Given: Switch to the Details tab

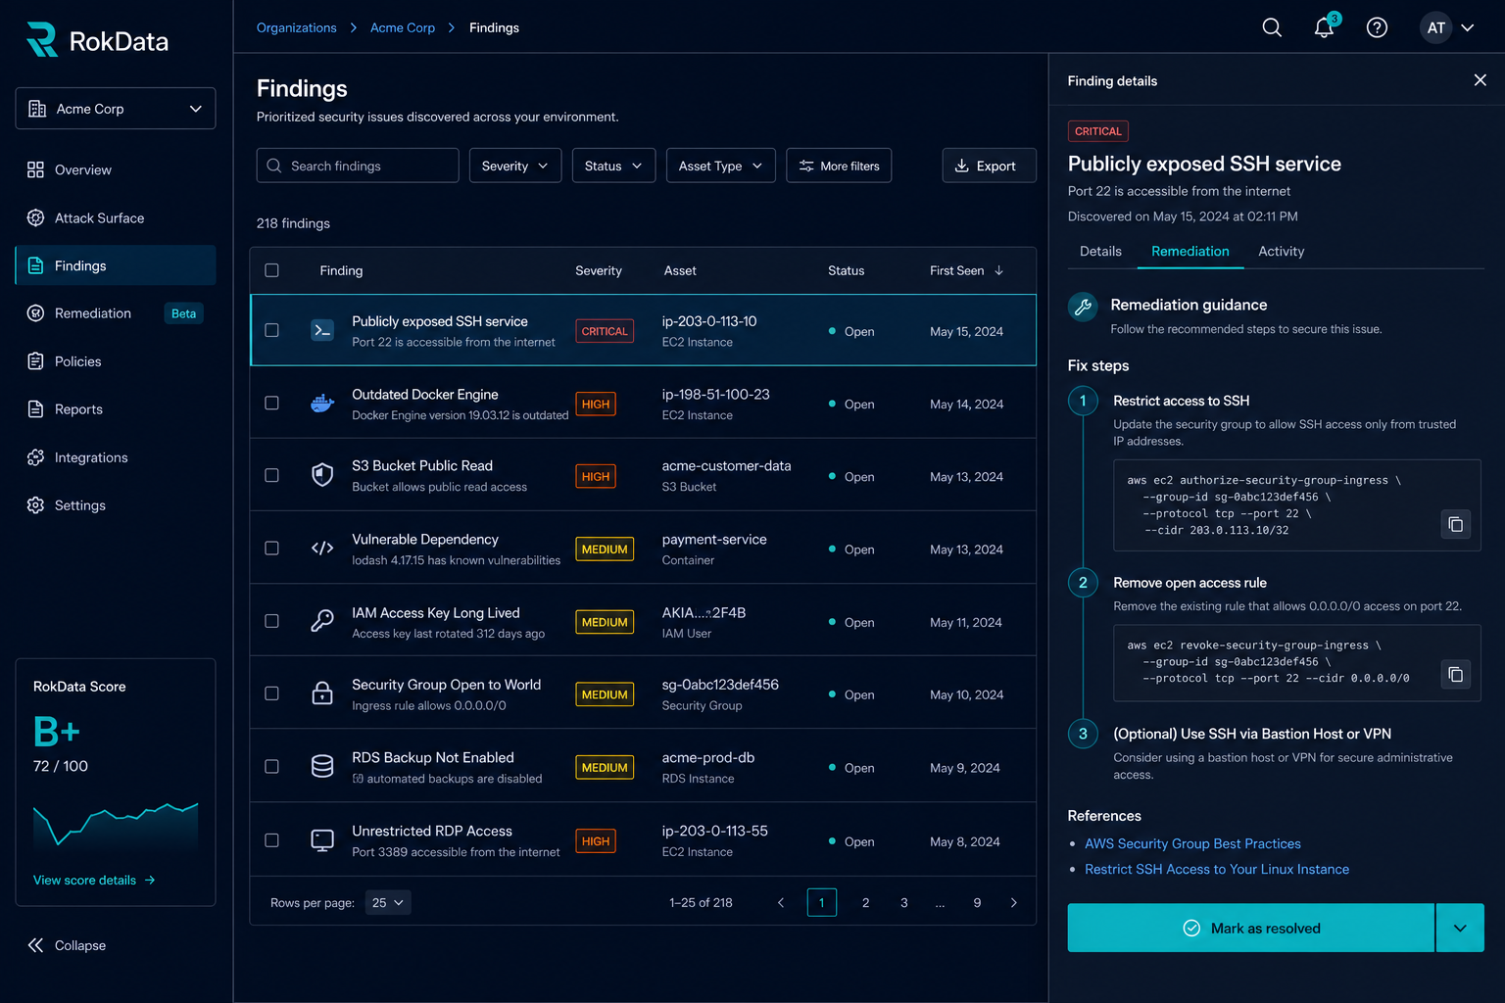Looking at the screenshot, I should (1100, 252).
